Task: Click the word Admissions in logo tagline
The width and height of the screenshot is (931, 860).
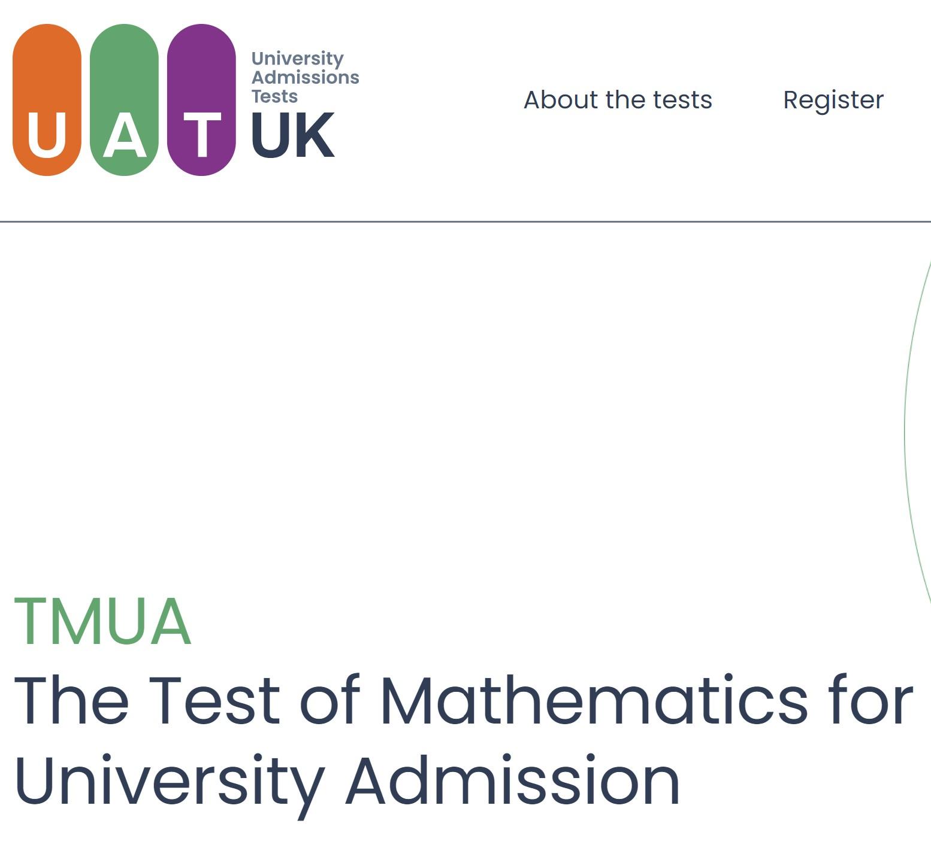Action: click(x=306, y=77)
